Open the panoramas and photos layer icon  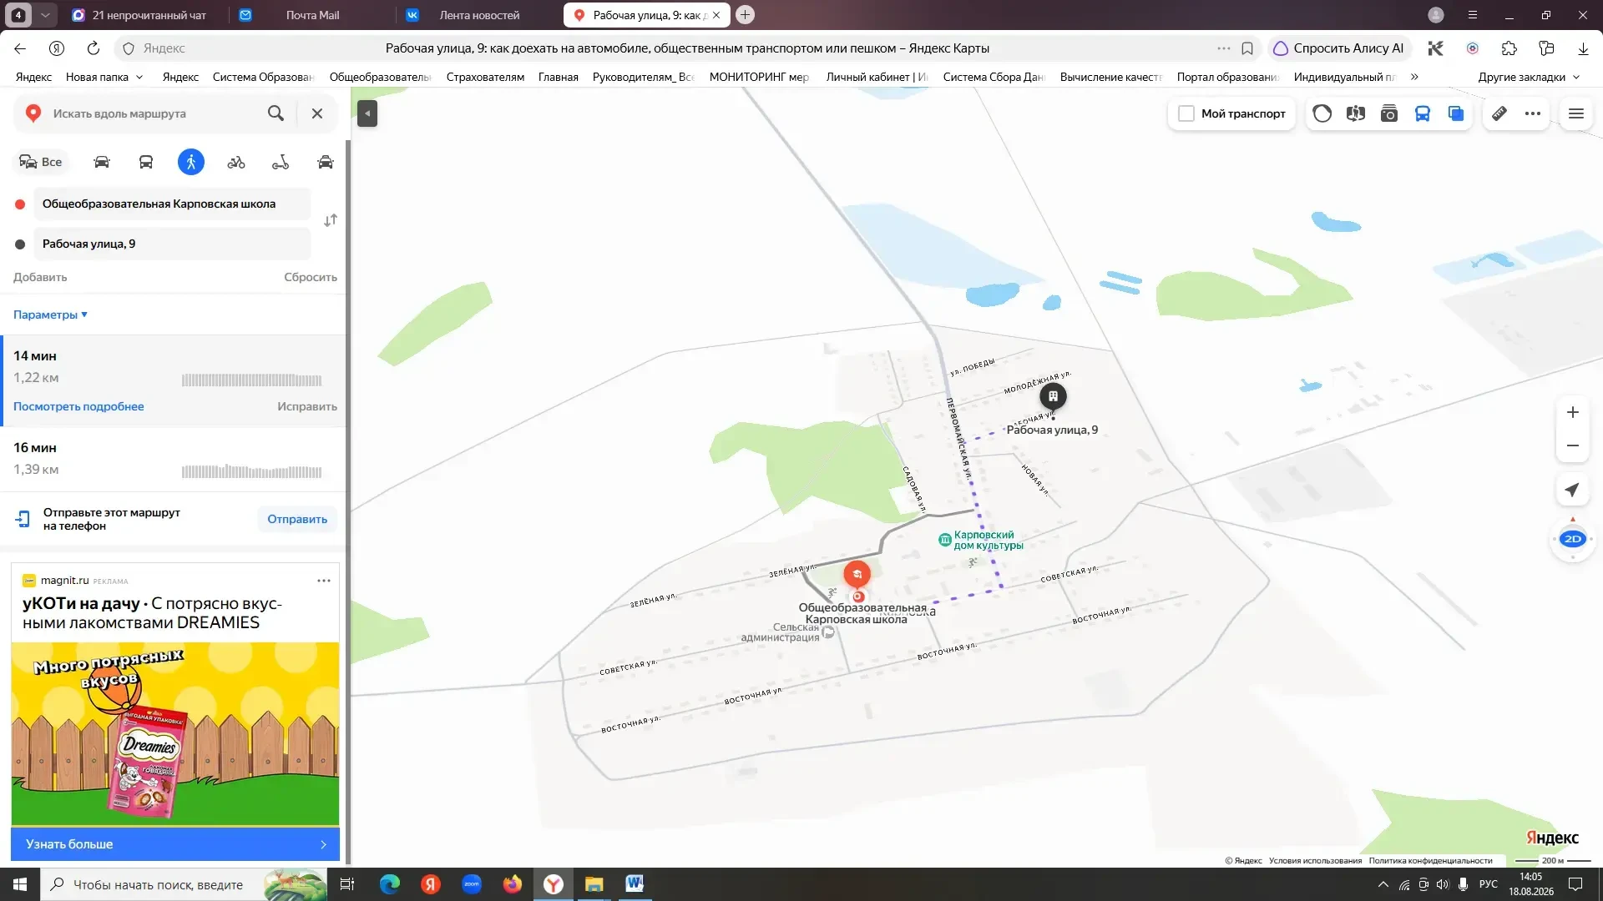(x=1356, y=113)
